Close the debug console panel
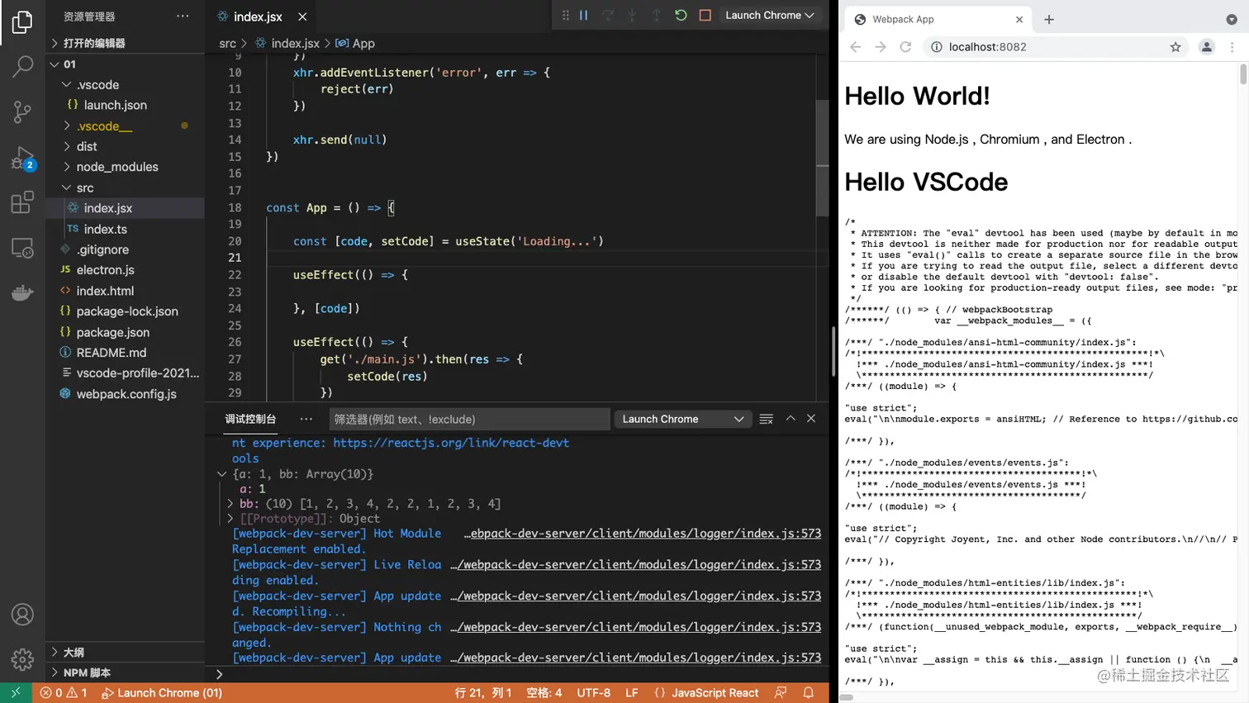 811,419
